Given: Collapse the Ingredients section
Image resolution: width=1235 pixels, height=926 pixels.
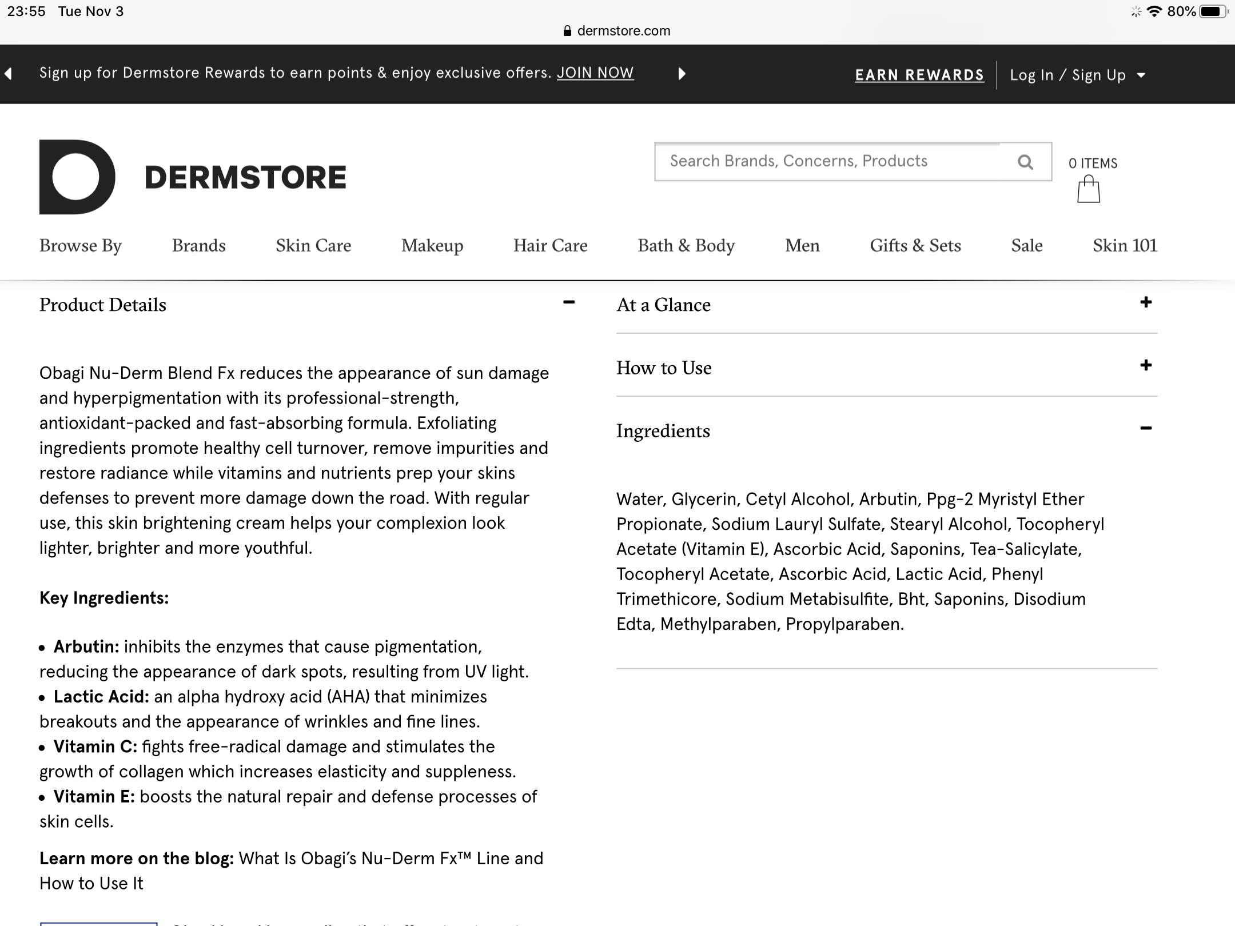Looking at the screenshot, I should pos(1145,428).
